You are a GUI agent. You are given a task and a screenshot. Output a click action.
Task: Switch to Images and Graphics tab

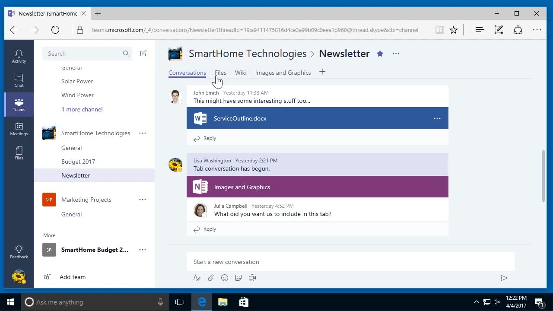coord(283,73)
